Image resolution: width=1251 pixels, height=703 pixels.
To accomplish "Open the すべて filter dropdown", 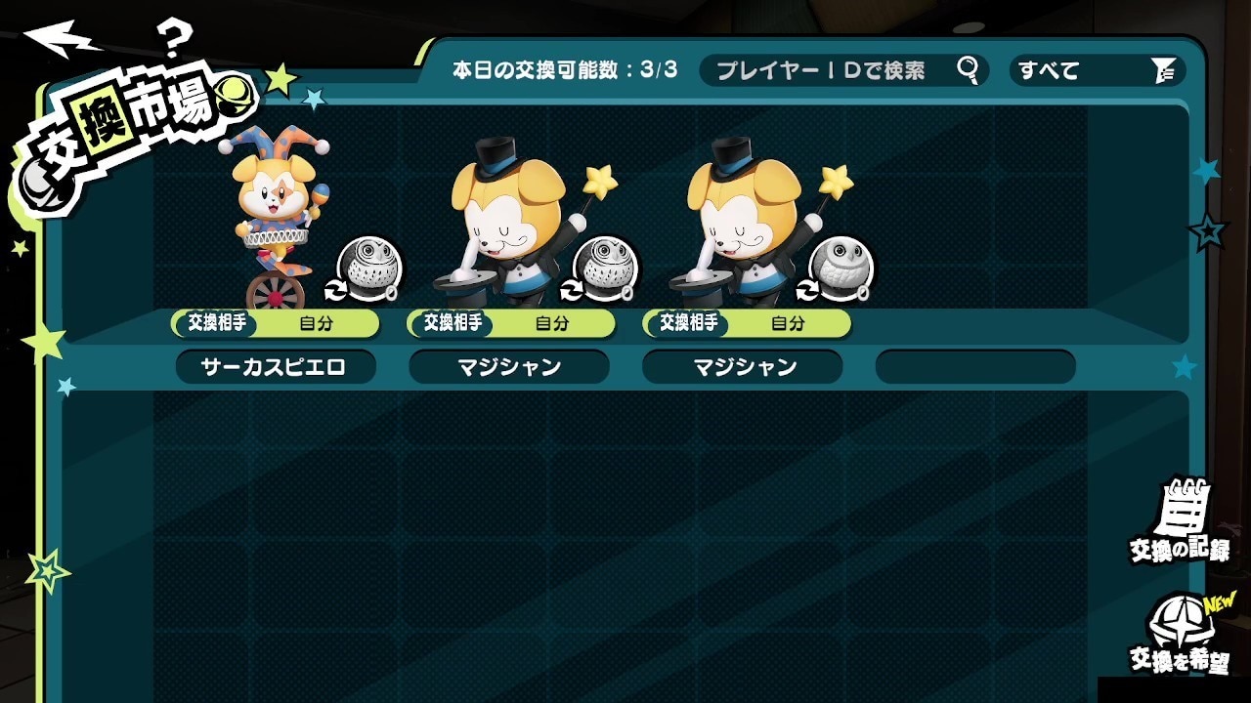I will click(x=1097, y=70).
